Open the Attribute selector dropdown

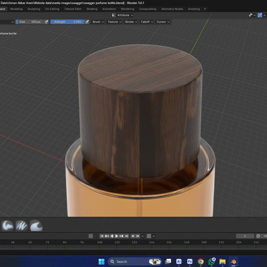coord(123,15)
